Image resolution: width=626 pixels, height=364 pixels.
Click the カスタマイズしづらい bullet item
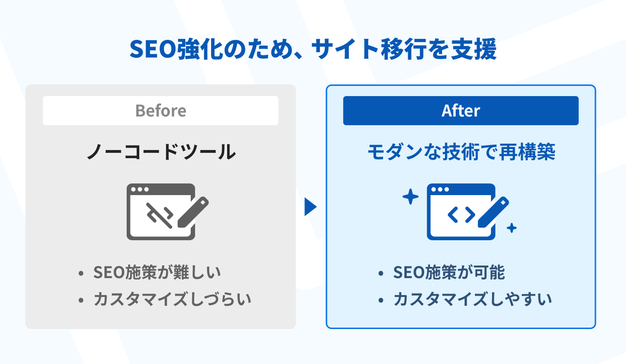172,299
